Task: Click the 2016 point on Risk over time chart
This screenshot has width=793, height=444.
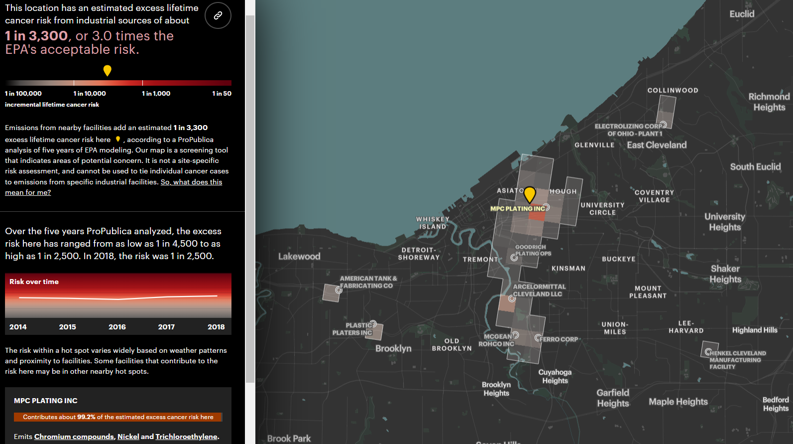Action: coord(117,299)
